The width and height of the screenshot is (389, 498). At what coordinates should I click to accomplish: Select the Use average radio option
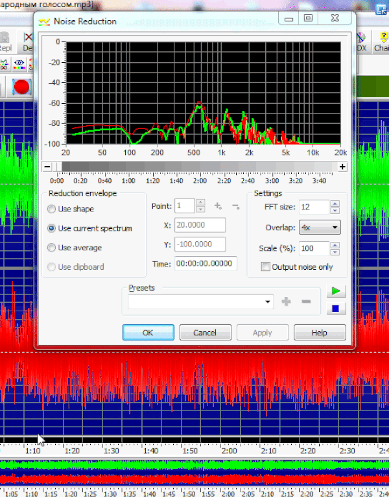tap(52, 248)
